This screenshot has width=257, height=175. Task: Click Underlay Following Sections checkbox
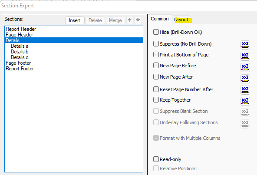coord(156,122)
